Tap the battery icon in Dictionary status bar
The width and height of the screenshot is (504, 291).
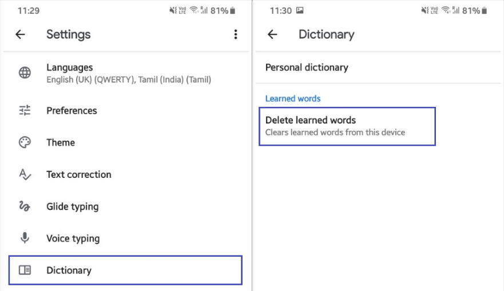click(x=485, y=11)
